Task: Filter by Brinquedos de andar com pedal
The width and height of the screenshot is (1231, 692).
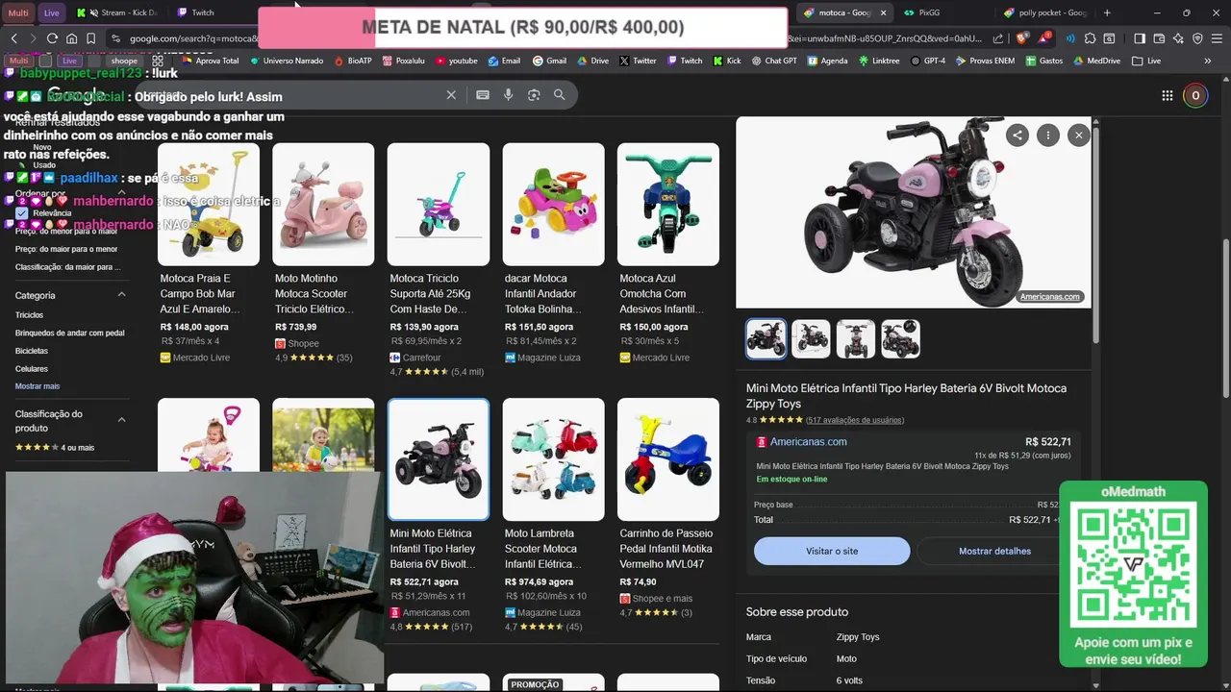Action: tap(70, 333)
